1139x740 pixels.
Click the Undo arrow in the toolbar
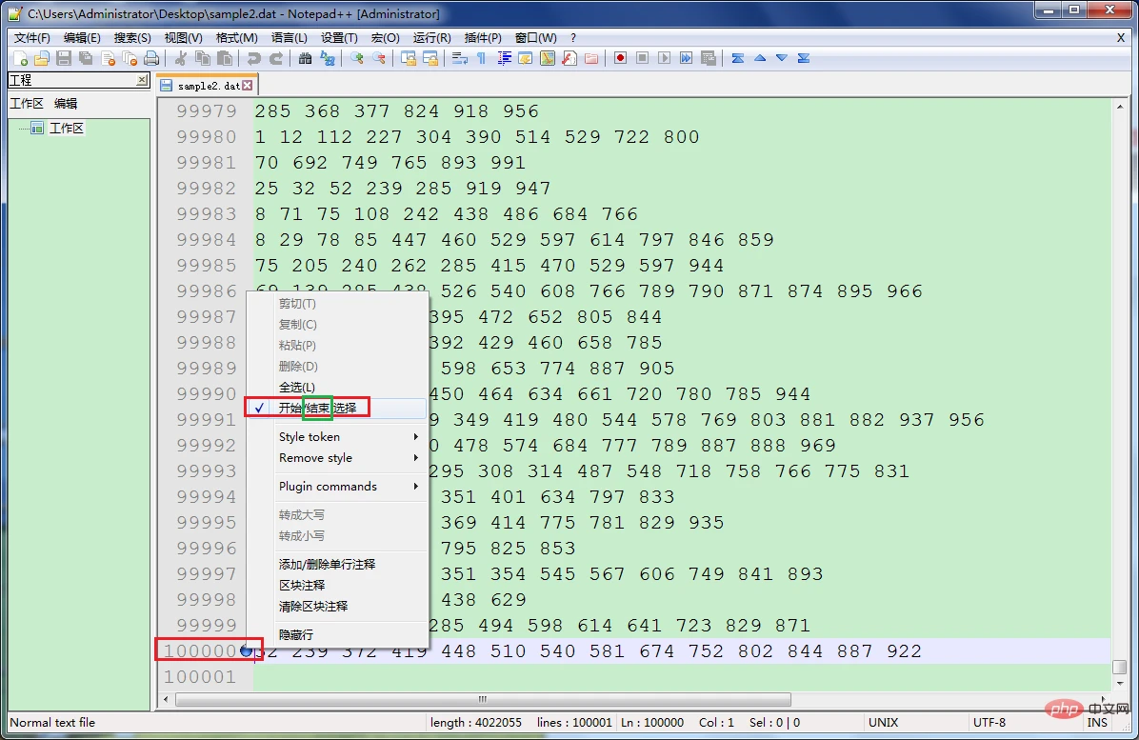(253, 58)
